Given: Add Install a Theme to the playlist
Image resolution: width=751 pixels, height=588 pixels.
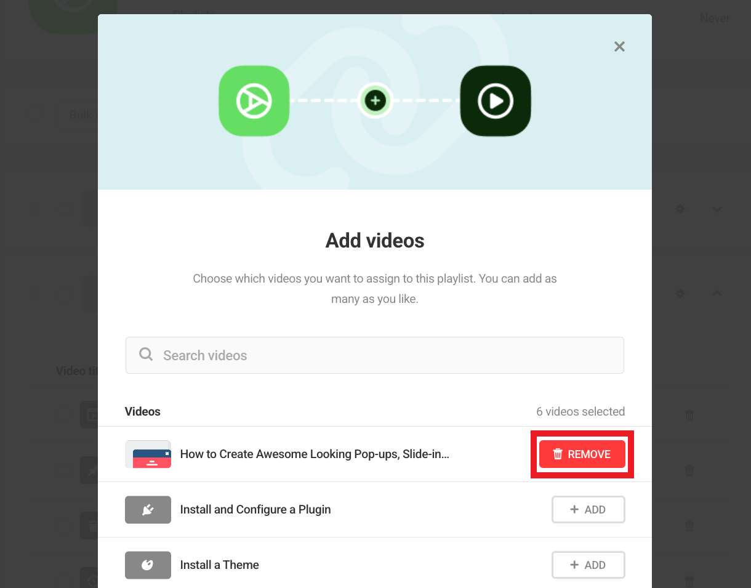Looking at the screenshot, I should tap(588, 565).
